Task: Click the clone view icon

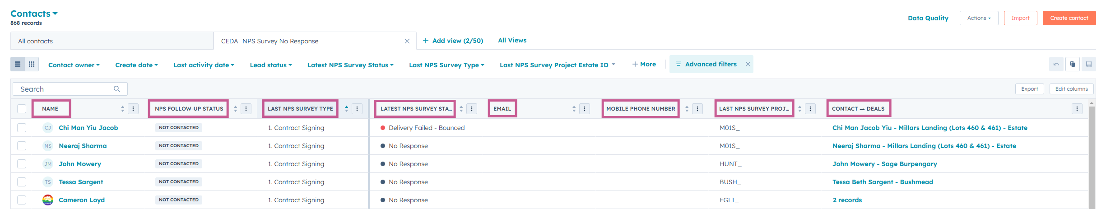Action: pyautogui.click(x=1073, y=64)
